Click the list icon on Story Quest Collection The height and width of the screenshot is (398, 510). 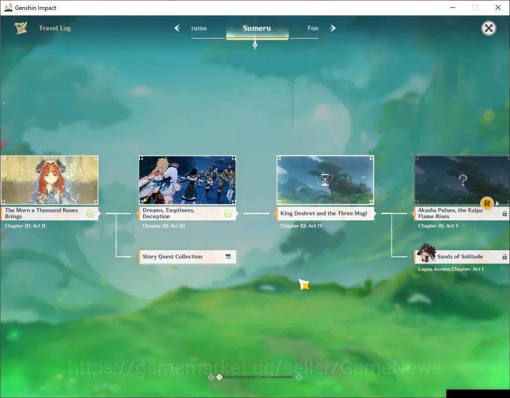228,256
